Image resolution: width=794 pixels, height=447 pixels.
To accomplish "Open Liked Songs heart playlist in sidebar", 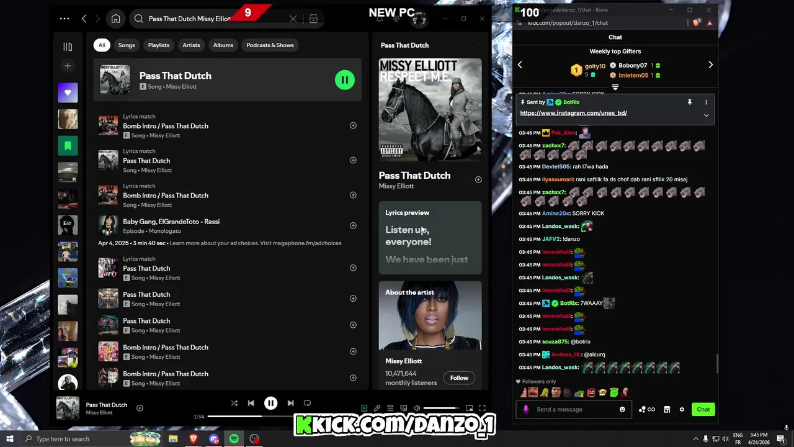I will (x=68, y=93).
